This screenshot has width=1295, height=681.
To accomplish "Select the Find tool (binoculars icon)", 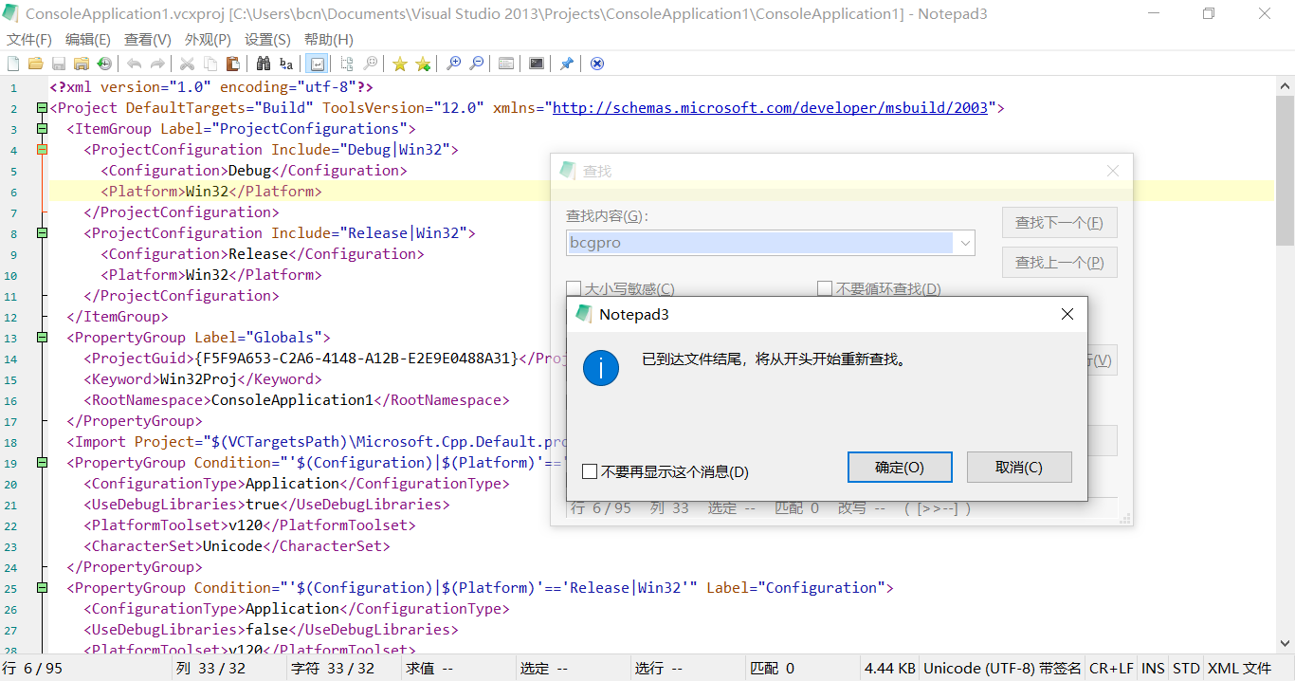I will coord(263,64).
